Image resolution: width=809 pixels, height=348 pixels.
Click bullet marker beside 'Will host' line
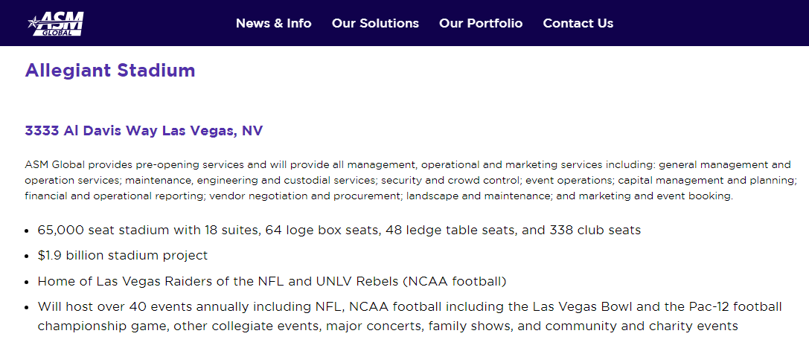coord(28,307)
